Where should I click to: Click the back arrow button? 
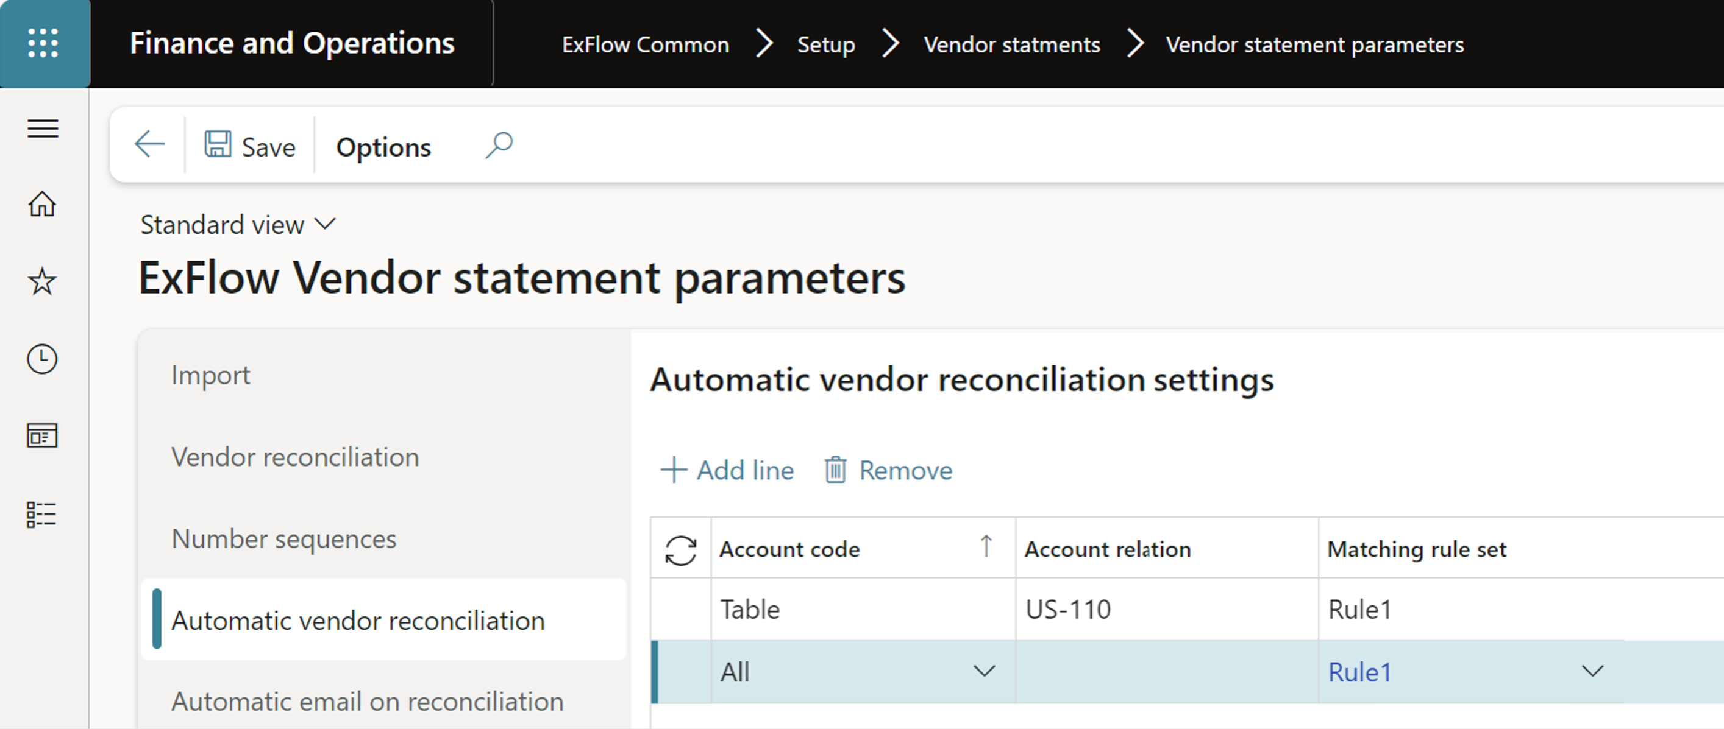click(149, 144)
